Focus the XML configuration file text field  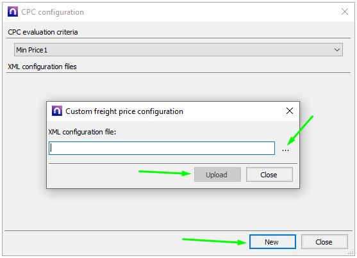(x=162, y=149)
